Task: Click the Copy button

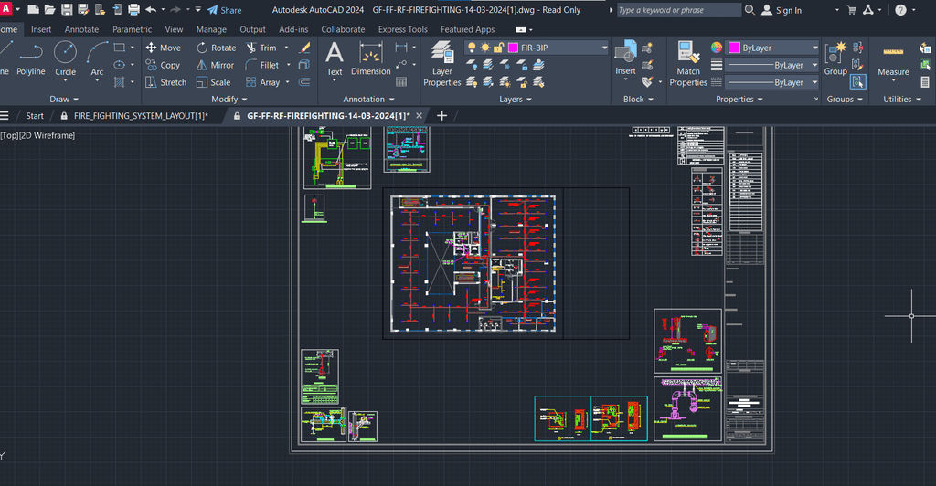Action: click(163, 65)
